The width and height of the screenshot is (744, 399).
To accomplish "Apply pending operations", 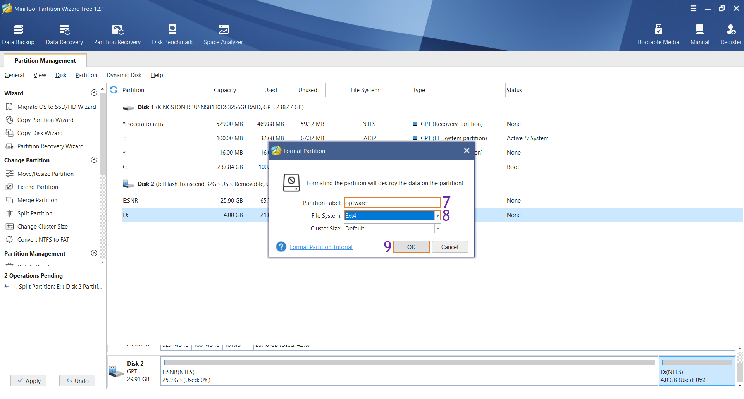I will pyautogui.click(x=29, y=381).
